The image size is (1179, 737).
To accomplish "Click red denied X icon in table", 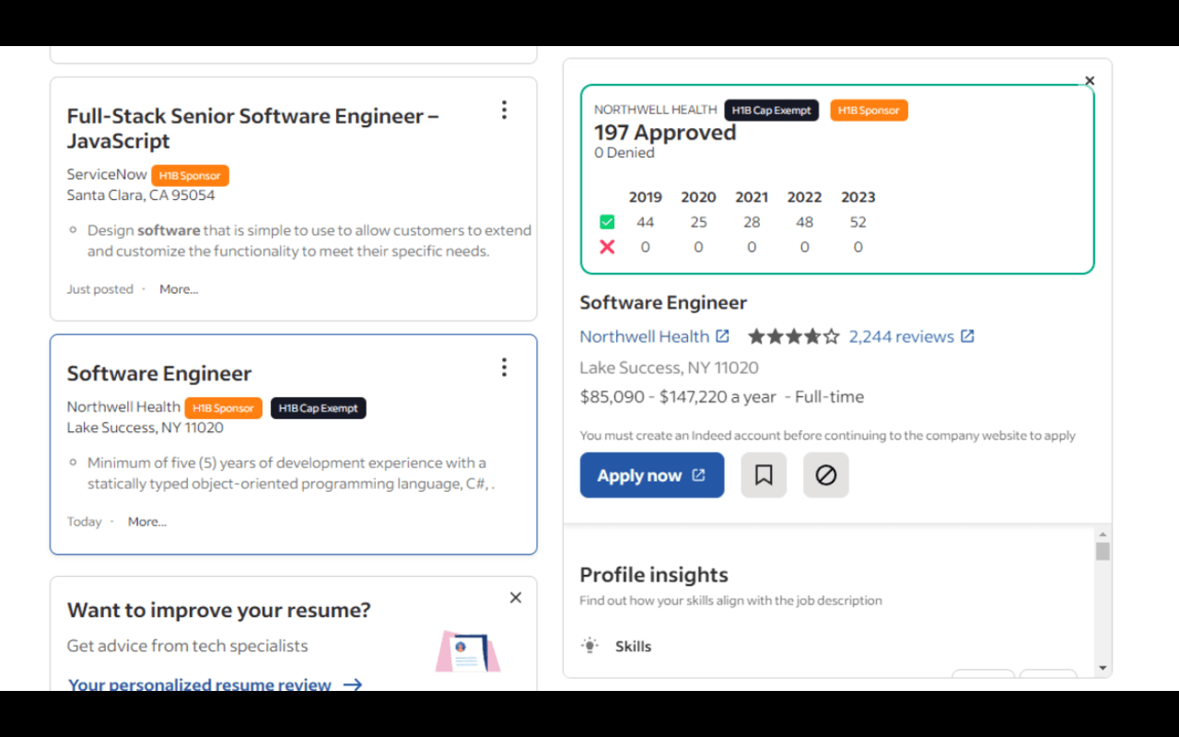I will 607,247.
